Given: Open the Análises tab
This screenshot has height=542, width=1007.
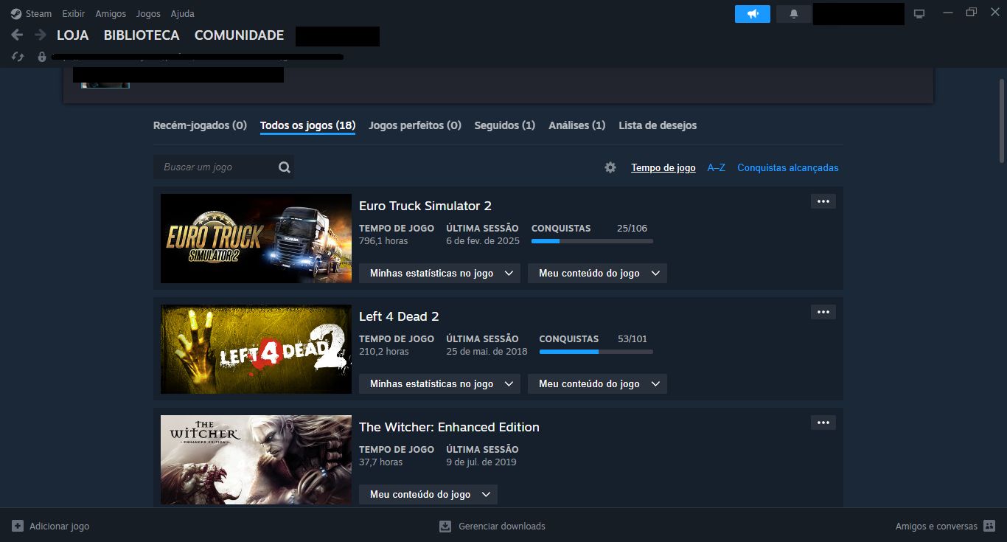Looking at the screenshot, I should coord(577,125).
